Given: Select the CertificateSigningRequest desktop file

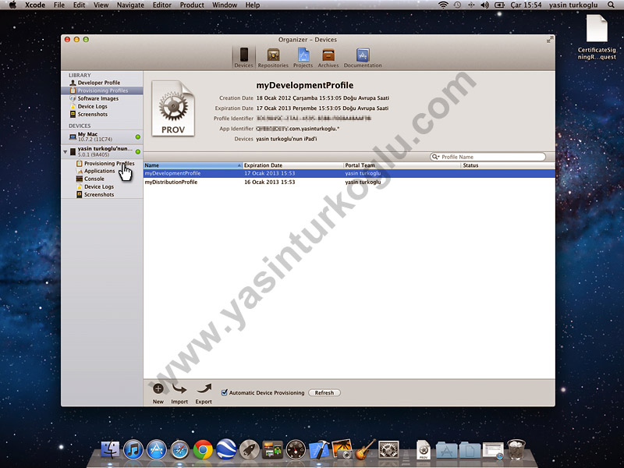Looking at the screenshot, I should pyautogui.click(x=597, y=37).
